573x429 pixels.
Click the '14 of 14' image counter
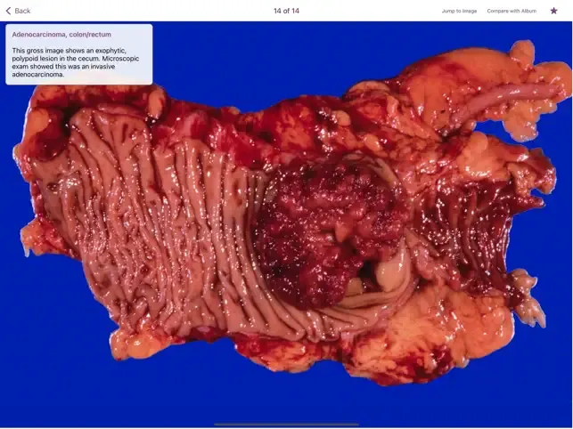286,11
